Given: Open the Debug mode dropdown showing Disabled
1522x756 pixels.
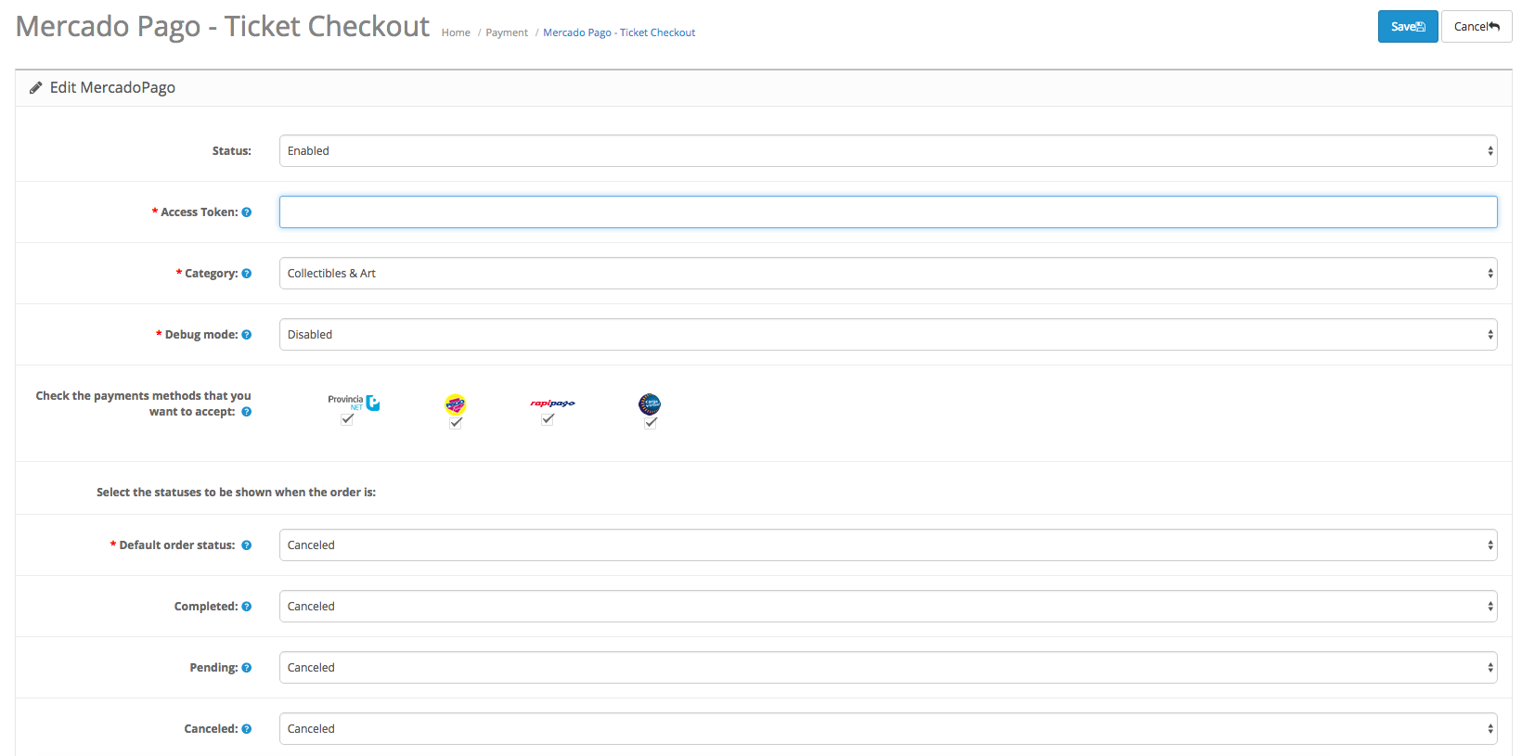Looking at the screenshot, I should (888, 335).
